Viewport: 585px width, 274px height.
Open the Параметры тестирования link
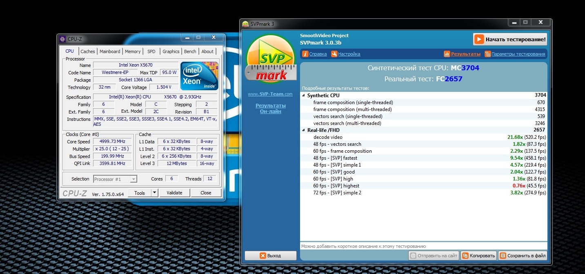tap(518, 54)
